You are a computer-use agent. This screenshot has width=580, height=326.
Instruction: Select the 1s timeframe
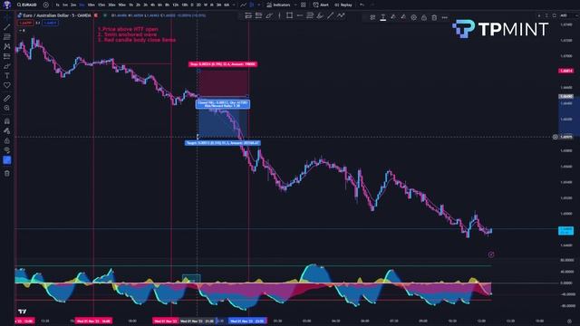pyautogui.click(x=57, y=5)
